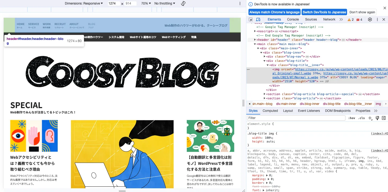Open the システム開発 category link

coord(116,37)
